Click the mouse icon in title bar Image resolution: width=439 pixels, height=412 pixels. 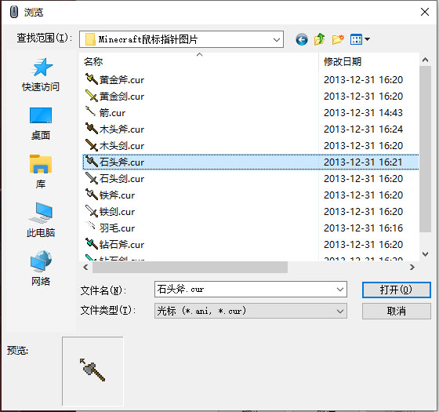coord(13,12)
